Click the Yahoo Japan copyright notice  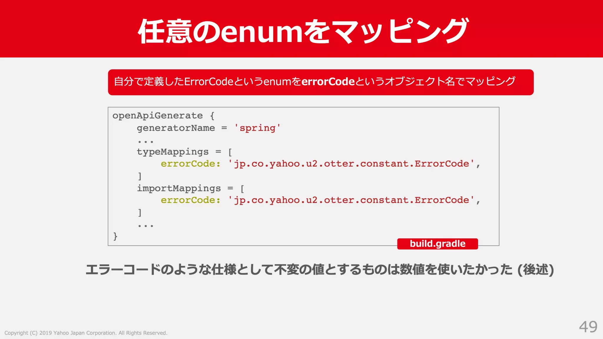pyautogui.click(x=86, y=333)
